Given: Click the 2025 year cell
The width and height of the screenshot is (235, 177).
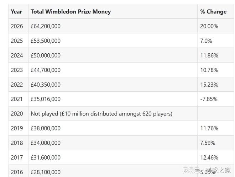Looking at the screenshot, I should click(17, 41).
